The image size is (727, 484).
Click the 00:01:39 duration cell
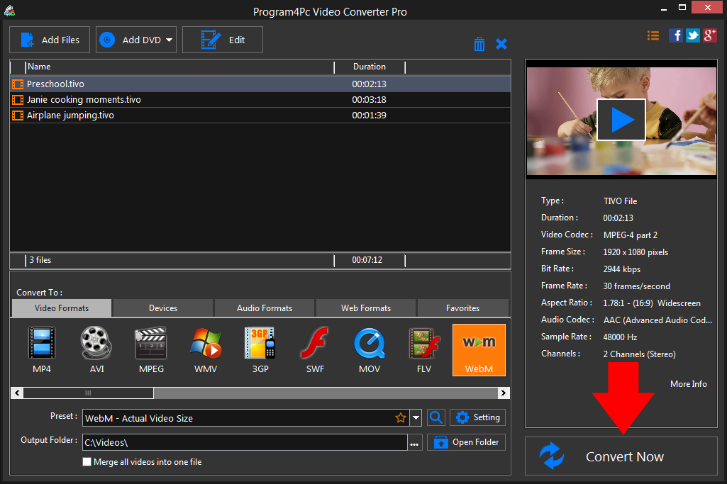pyautogui.click(x=369, y=116)
